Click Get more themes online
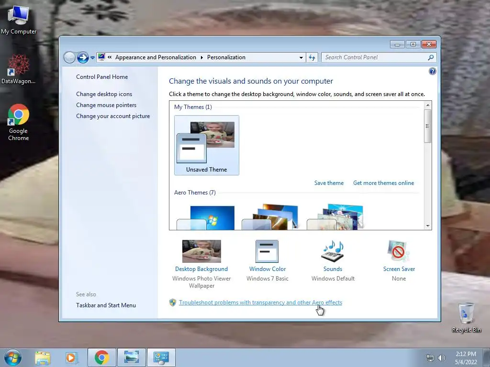Screen dimensions: 490x367 (x=383, y=183)
